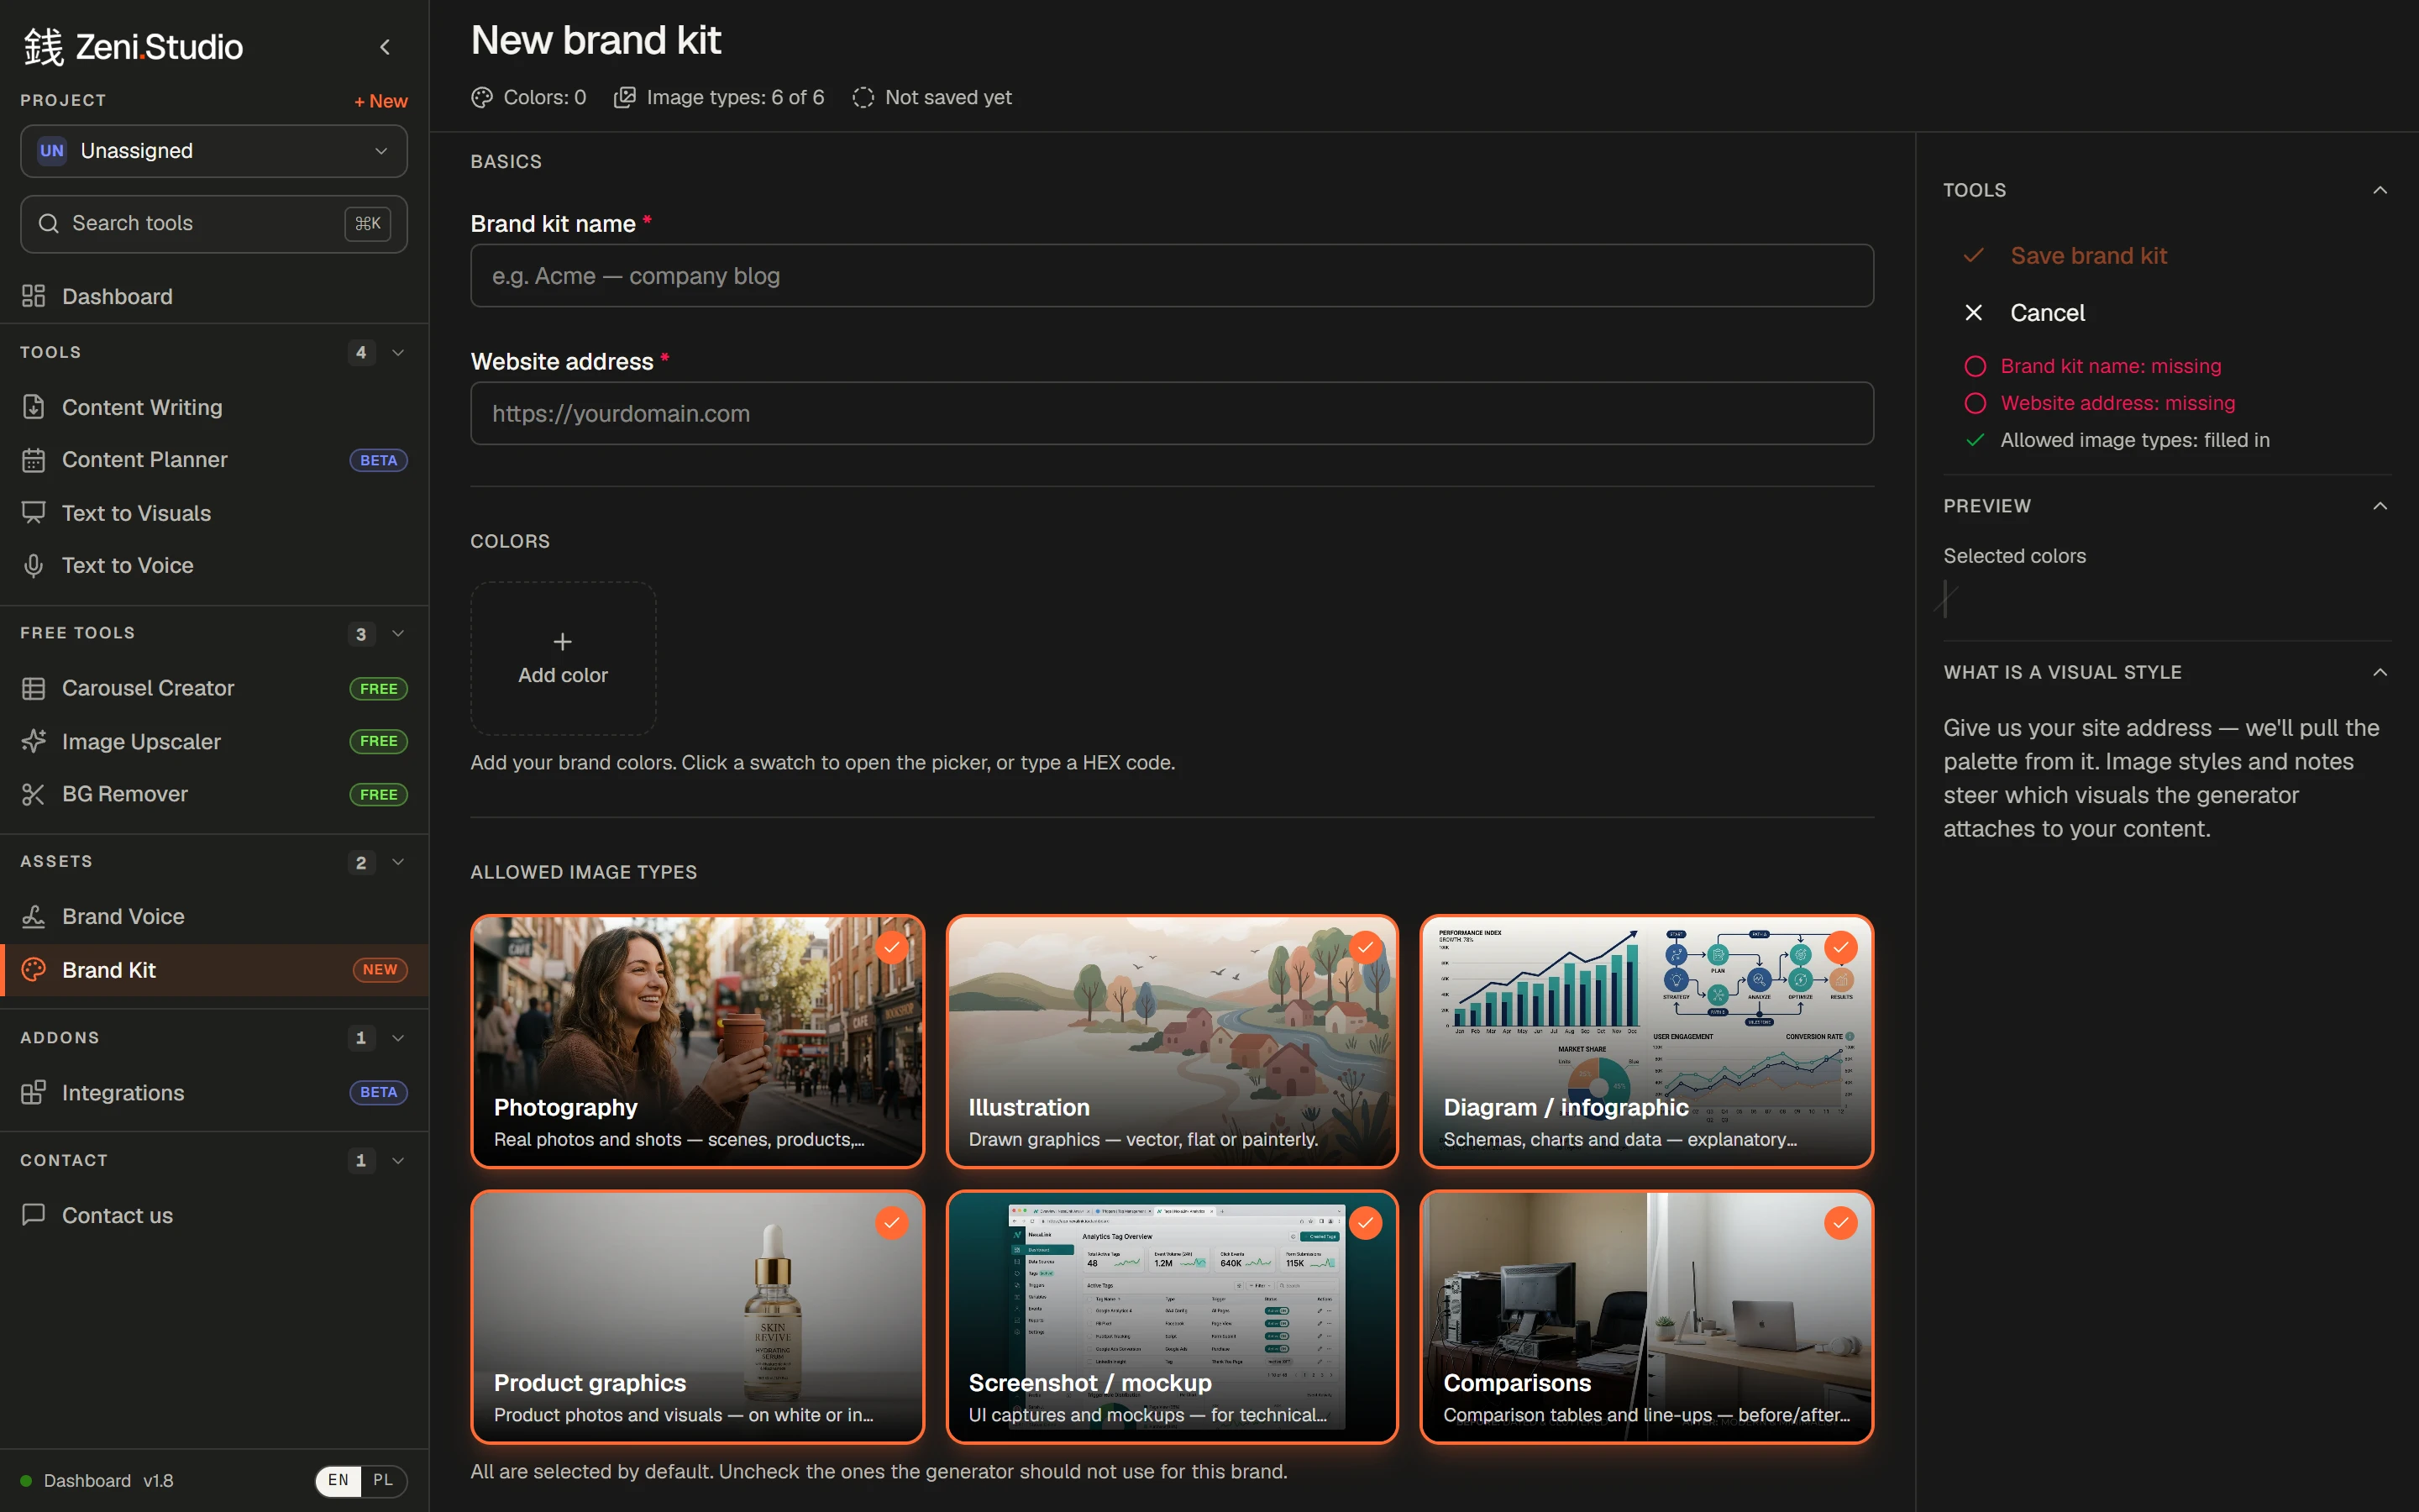
Task: Click the Text to Voice microphone icon
Action: coord(34,565)
